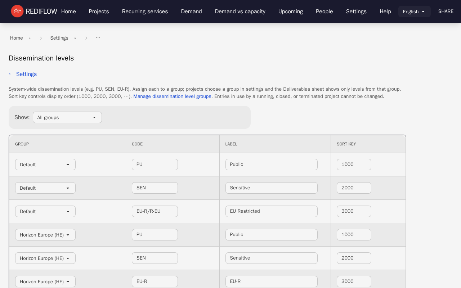This screenshot has height=288, width=461.
Task: Click the SHARE button
Action: (446, 12)
